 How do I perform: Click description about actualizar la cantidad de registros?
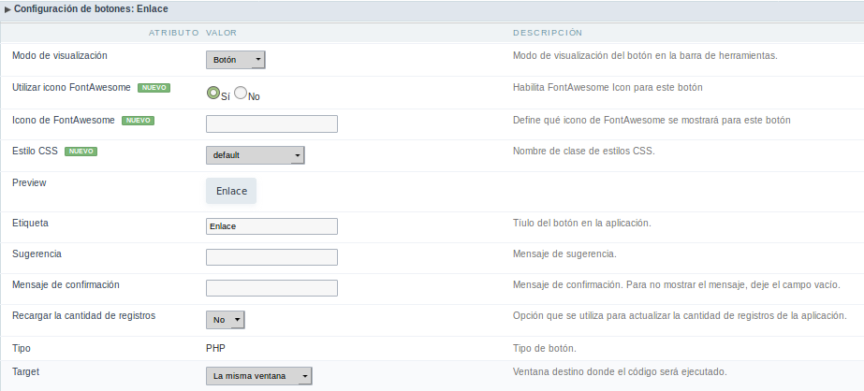[680, 315]
